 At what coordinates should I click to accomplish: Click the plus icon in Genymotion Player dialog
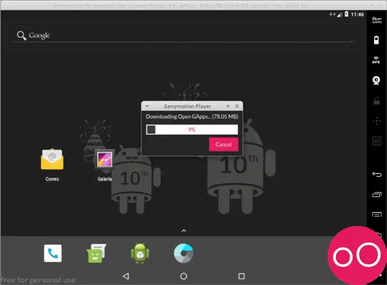tap(228, 106)
